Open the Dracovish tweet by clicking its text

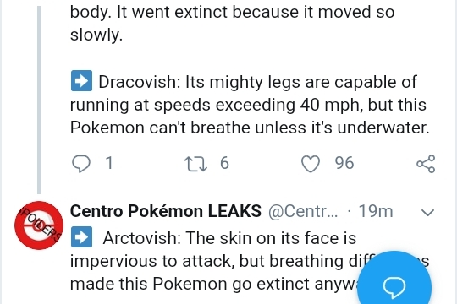(250, 105)
